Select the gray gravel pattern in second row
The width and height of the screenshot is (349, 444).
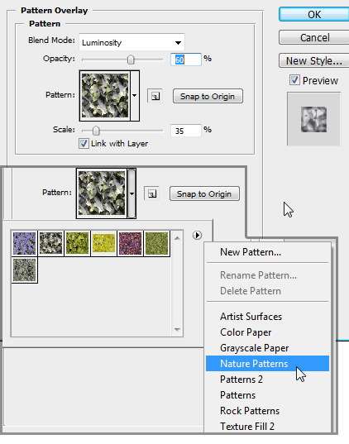[24, 270]
